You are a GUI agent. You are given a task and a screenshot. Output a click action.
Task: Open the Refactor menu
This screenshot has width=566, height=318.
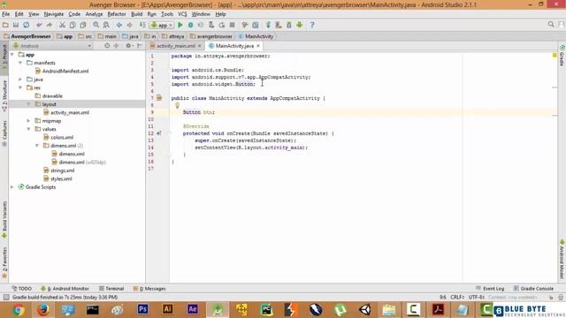(x=117, y=14)
